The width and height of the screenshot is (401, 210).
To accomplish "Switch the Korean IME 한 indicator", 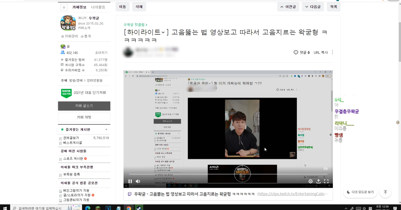I will [x=370, y=209].
